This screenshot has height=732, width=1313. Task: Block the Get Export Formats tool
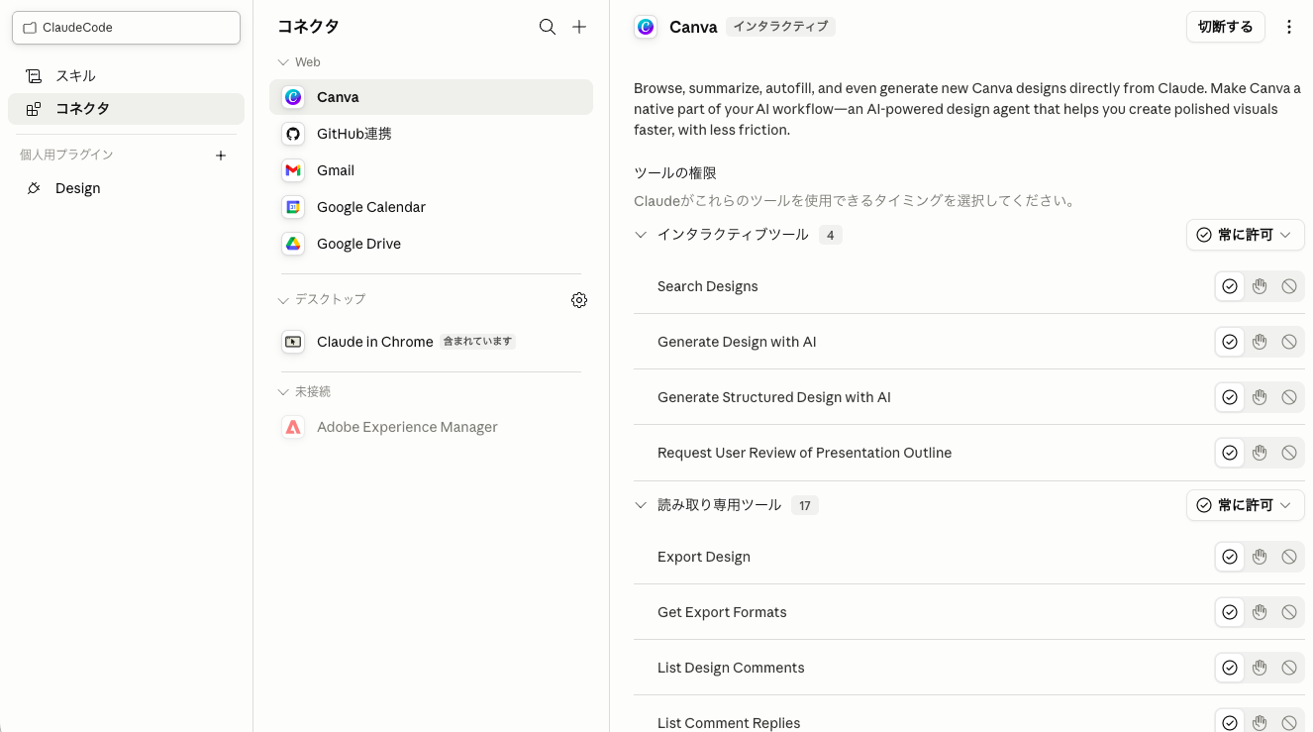click(x=1289, y=612)
